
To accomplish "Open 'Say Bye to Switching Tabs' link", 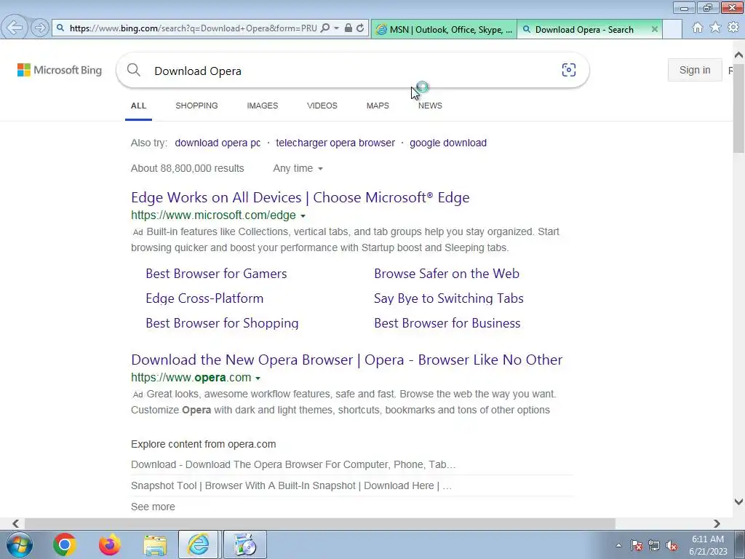I will (x=448, y=298).
